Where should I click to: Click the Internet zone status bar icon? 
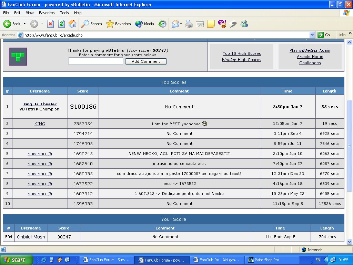(x=304, y=250)
